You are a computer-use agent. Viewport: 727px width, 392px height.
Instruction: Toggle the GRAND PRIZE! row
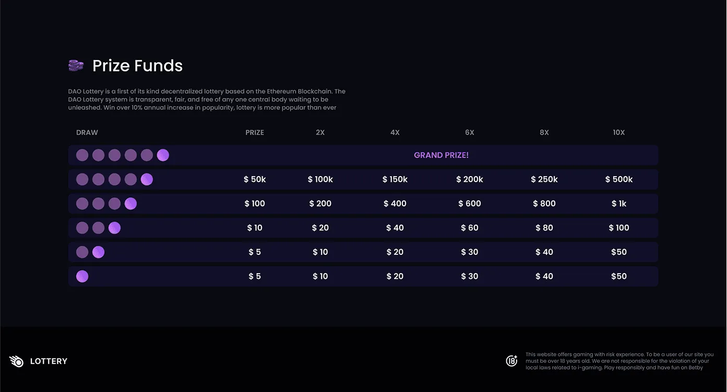pos(441,155)
